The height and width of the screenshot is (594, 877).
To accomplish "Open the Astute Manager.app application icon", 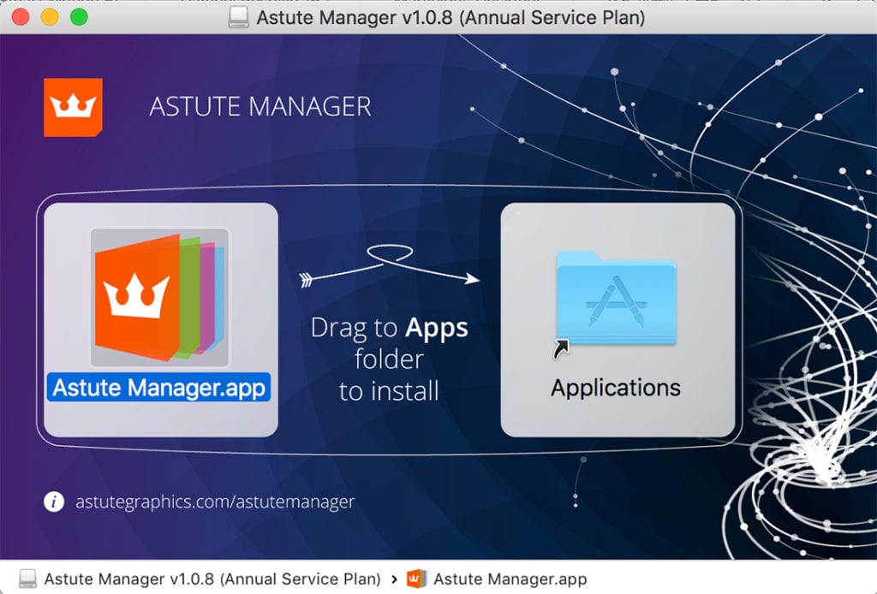I will click(158, 295).
